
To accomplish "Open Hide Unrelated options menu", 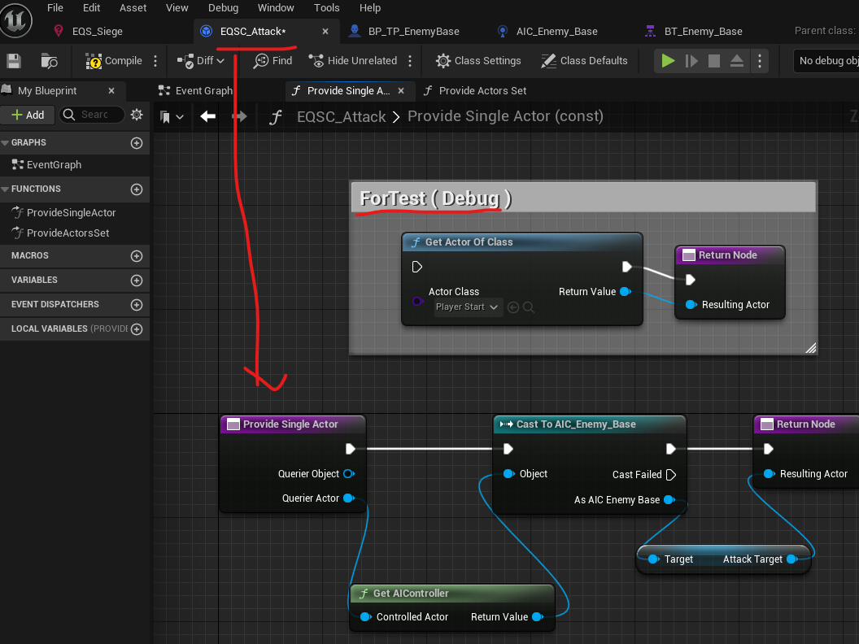I will click(x=410, y=61).
